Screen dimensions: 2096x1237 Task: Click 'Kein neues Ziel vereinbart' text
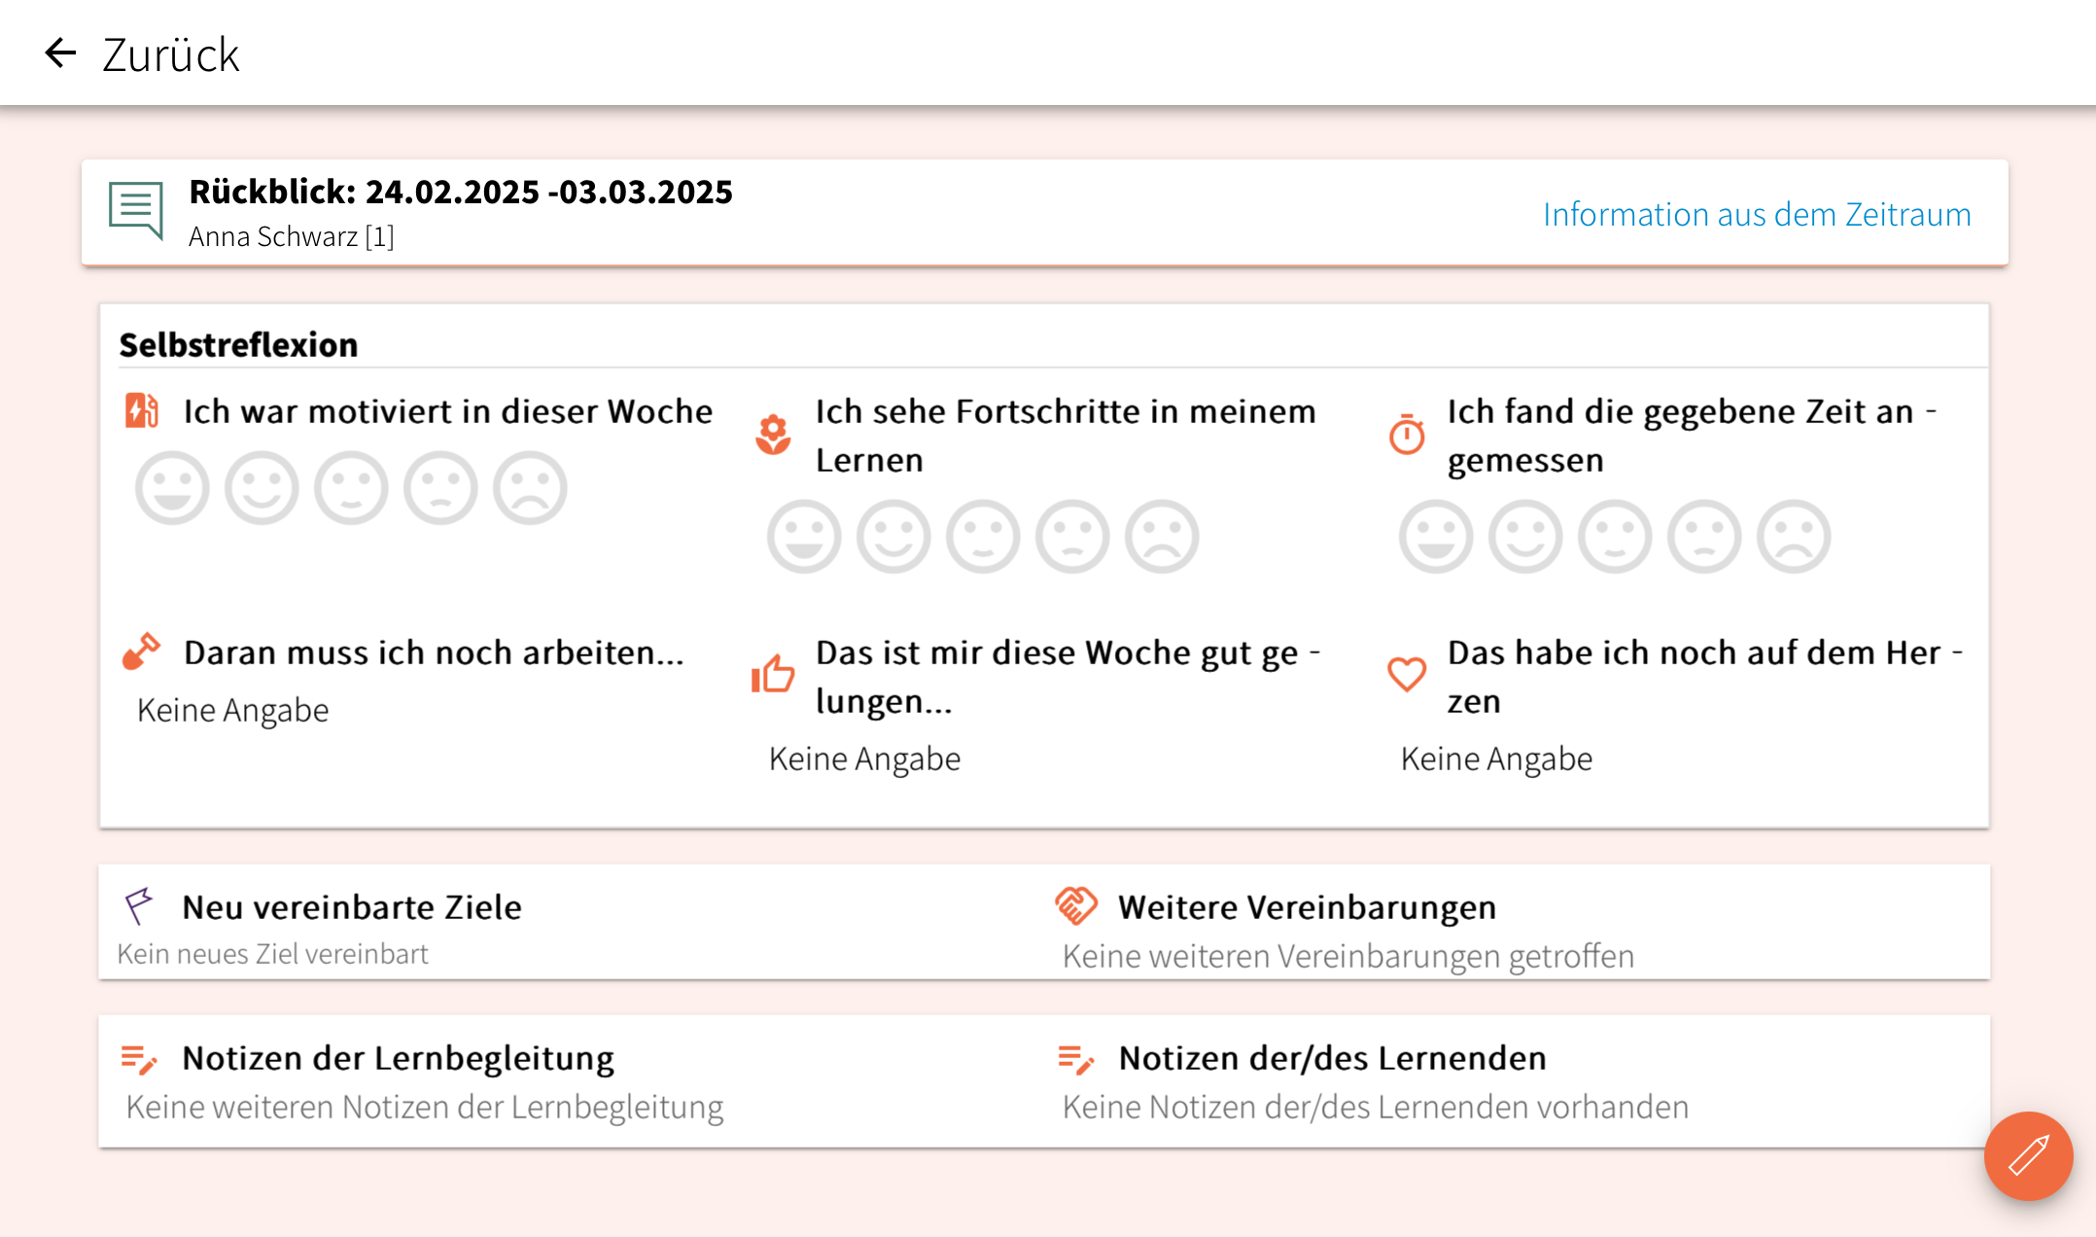point(272,954)
